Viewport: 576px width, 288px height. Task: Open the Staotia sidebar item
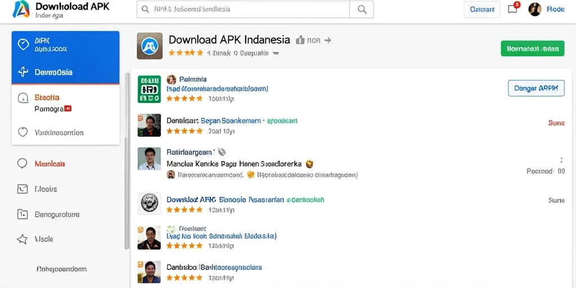(47, 97)
